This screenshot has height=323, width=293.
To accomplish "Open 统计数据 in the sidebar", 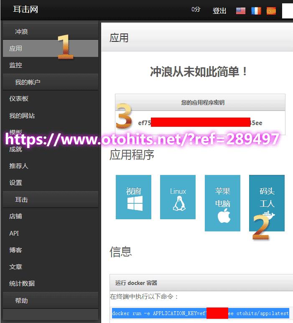I will point(51,283).
